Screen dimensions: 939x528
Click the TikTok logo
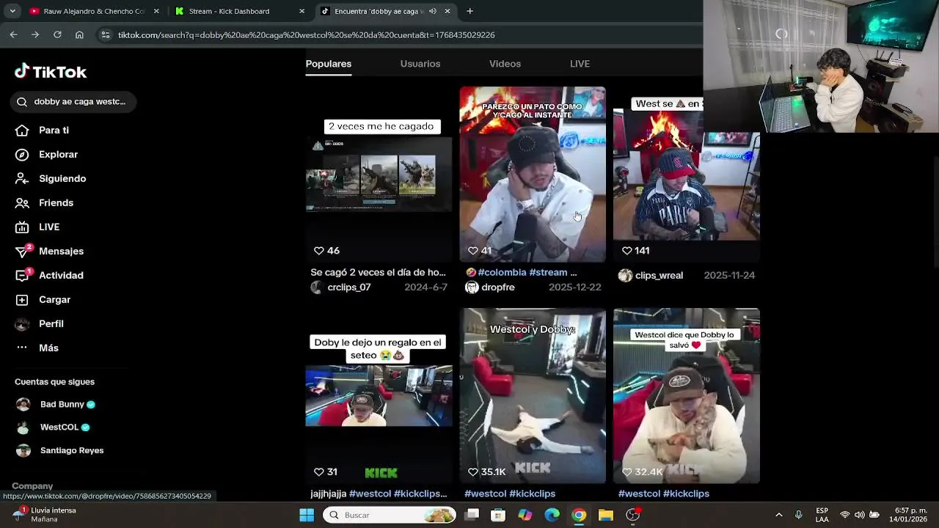coord(51,71)
